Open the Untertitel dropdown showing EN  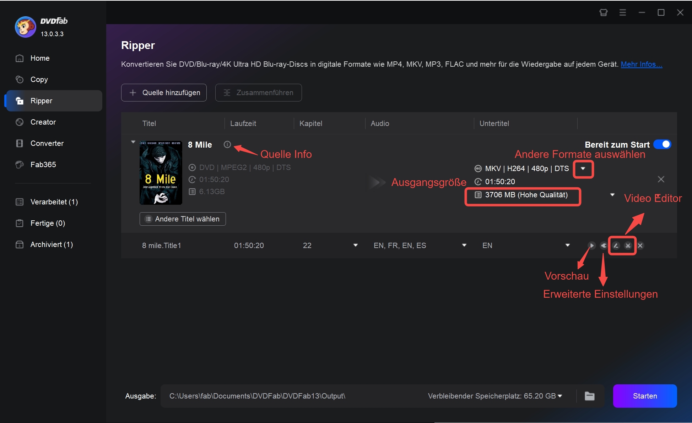point(568,245)
